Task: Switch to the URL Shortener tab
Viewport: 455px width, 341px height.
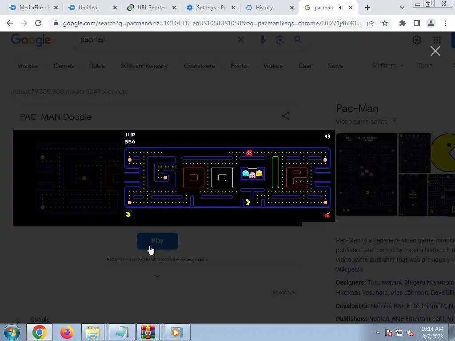Action: point(152,8)
